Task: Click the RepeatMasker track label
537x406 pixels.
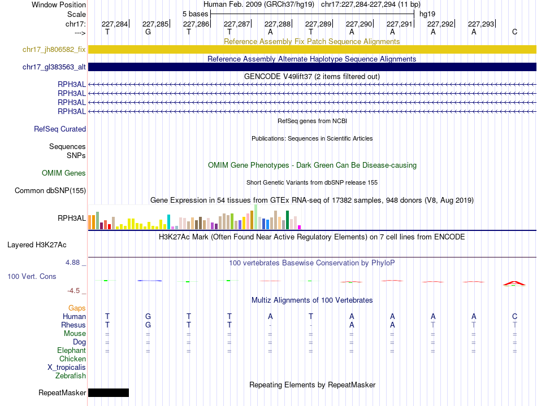Action: [62, 392]
